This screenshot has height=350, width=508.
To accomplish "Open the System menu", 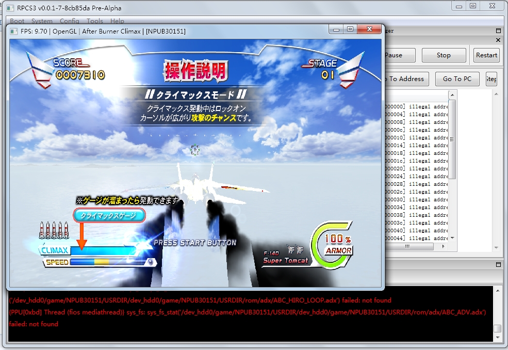I will (42, 21).
